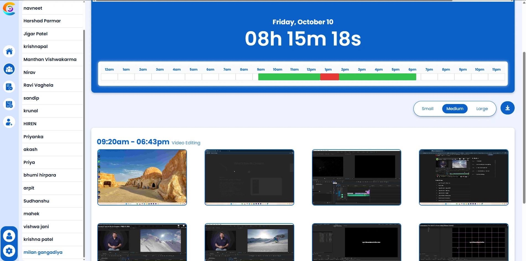Screen dimensions: 526x261
Task: Select employee Harshad Parmar
Action: (x=42, y=21)
